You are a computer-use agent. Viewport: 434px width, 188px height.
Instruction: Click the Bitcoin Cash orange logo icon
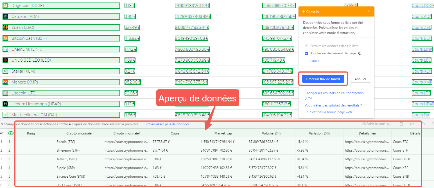pyautogui.click(x=5, y=38)
